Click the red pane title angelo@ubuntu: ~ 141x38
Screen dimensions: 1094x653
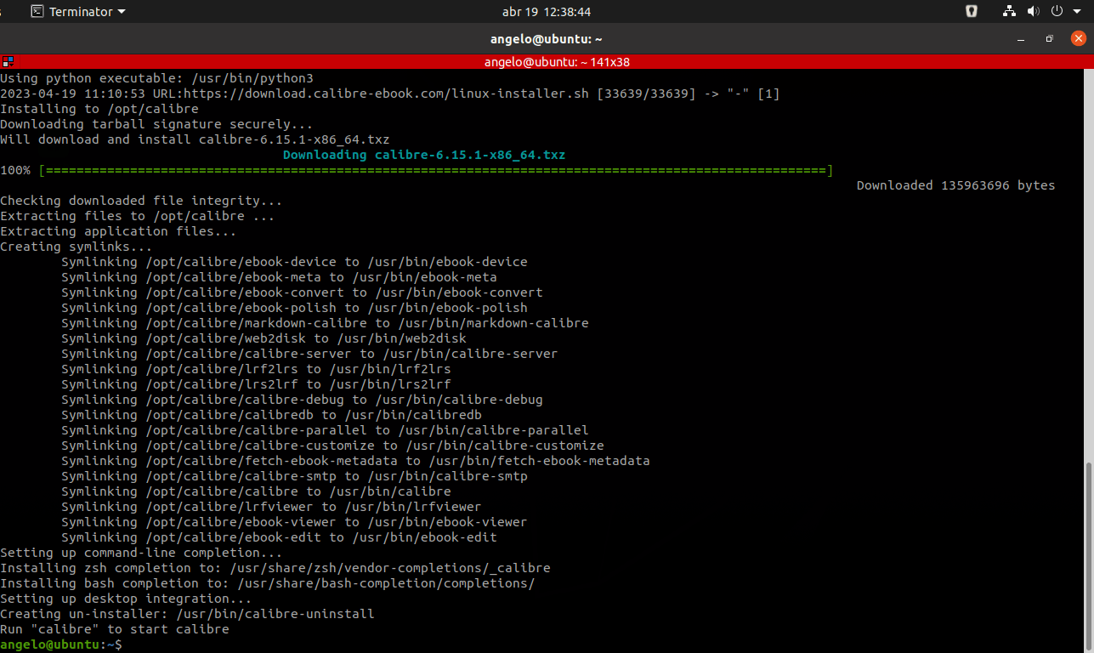(x=557, y=62)
